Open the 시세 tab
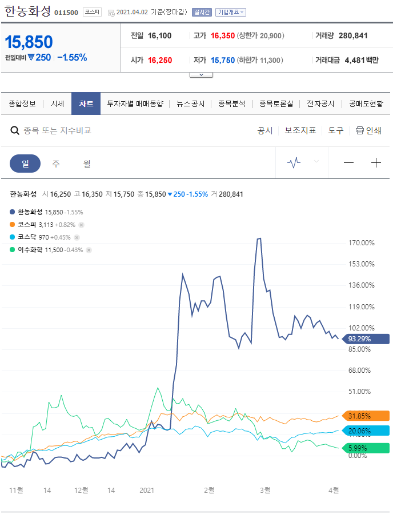The height and width of the screenshot is (514, 393). [x=58, y=104]
